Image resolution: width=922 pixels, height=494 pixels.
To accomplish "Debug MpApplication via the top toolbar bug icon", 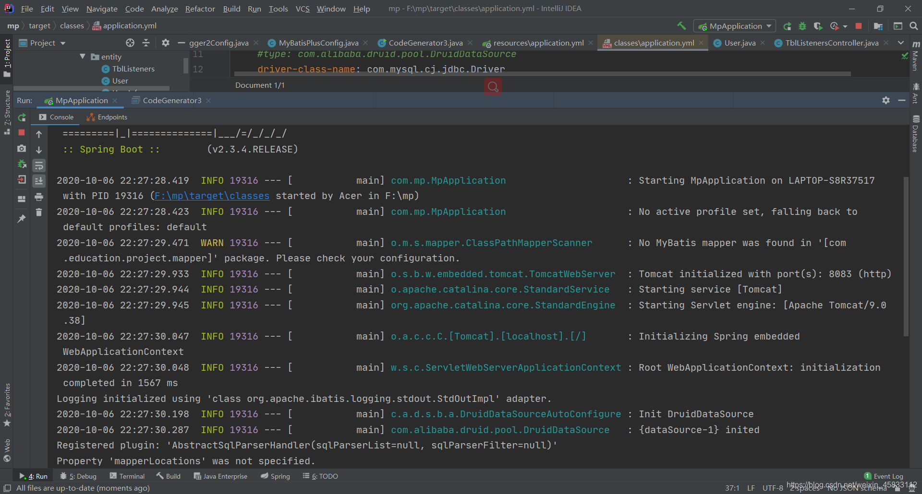I will point(802,26).
